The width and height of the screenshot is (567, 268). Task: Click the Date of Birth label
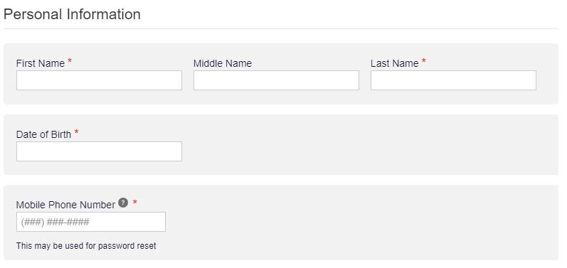pyautogui.click(x=44, y=135)
